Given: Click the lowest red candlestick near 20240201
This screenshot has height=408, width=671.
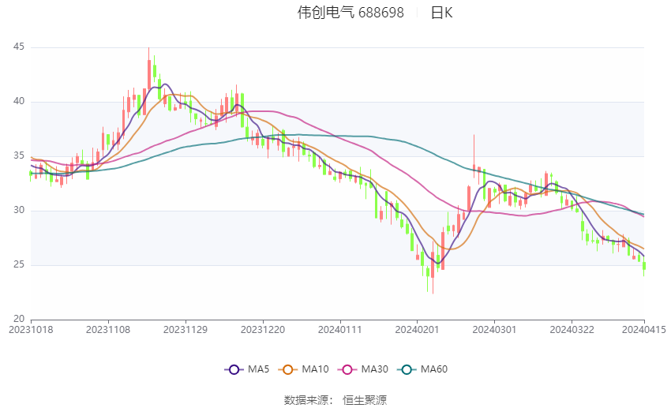Looking at the screenshot, I should (x=433, y=265).
